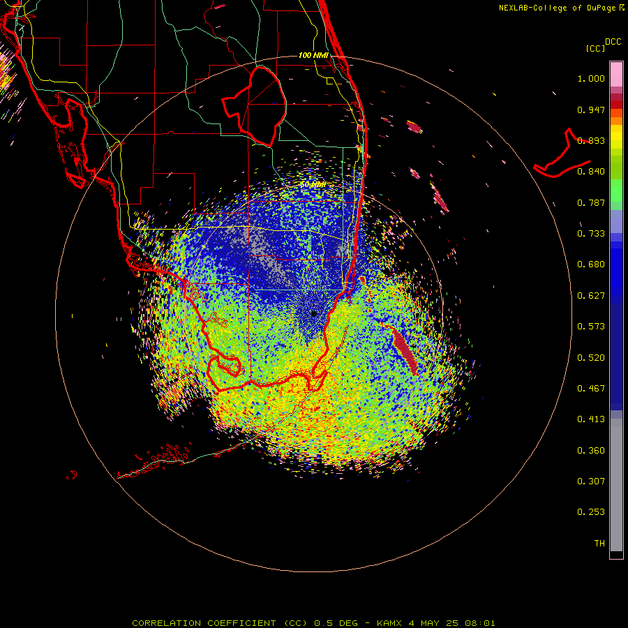This screenshot has width=628, height=628.
Task: Pick the bright green segment of the color bar
Action: click(616, 190)
